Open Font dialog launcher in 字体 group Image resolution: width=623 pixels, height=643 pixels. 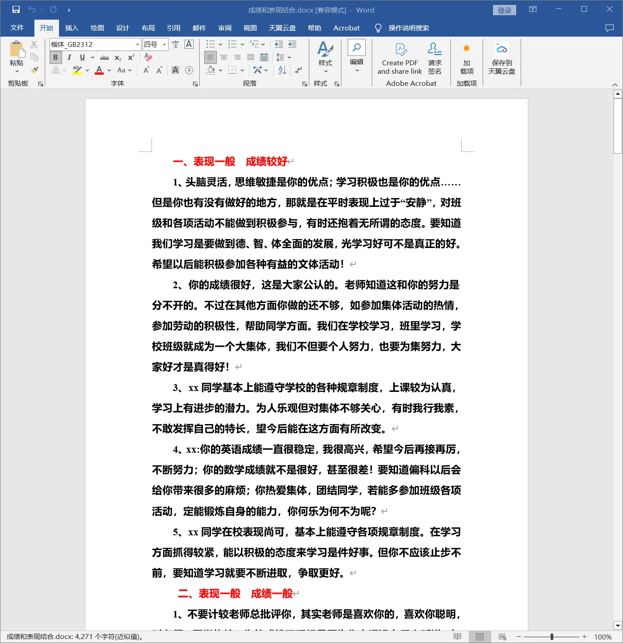[x=195, y=84]
